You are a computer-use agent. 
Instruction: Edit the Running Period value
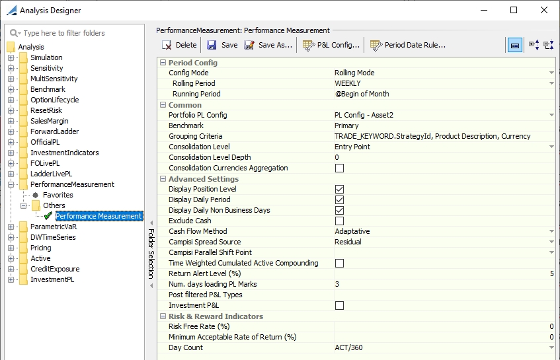click(444, 94)
